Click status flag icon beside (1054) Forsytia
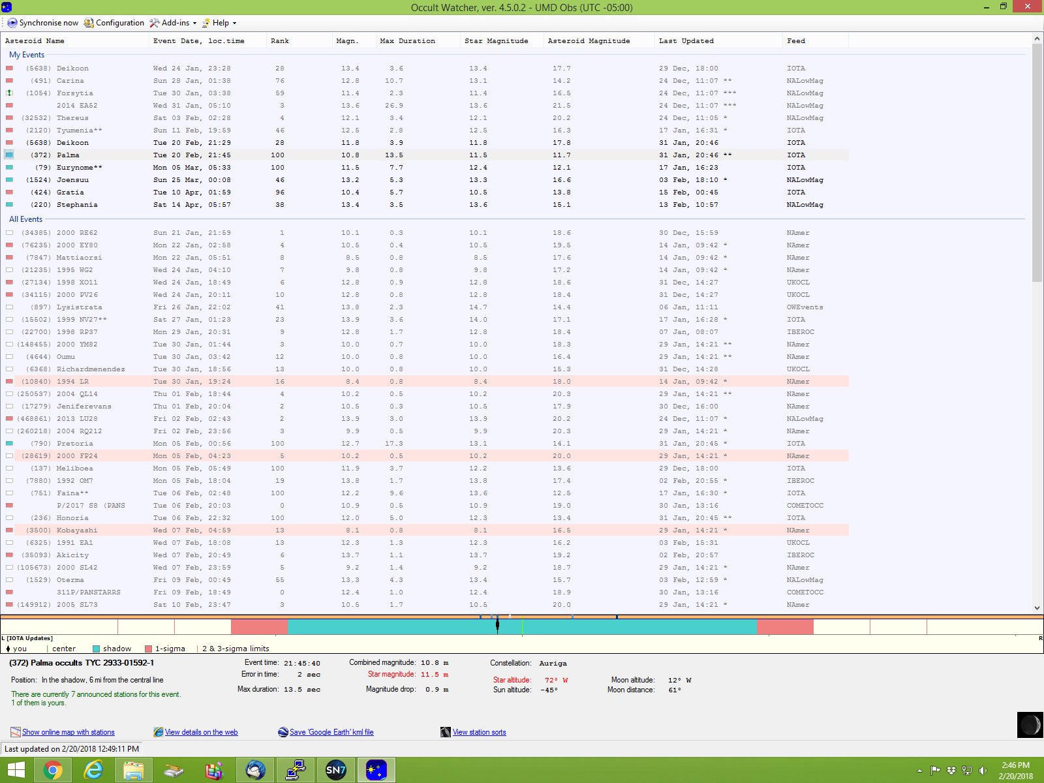 [x=9, y=93]
